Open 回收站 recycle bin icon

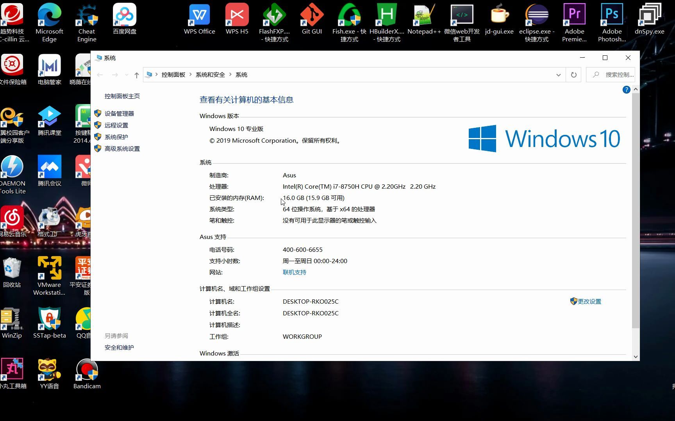point(12,272)
